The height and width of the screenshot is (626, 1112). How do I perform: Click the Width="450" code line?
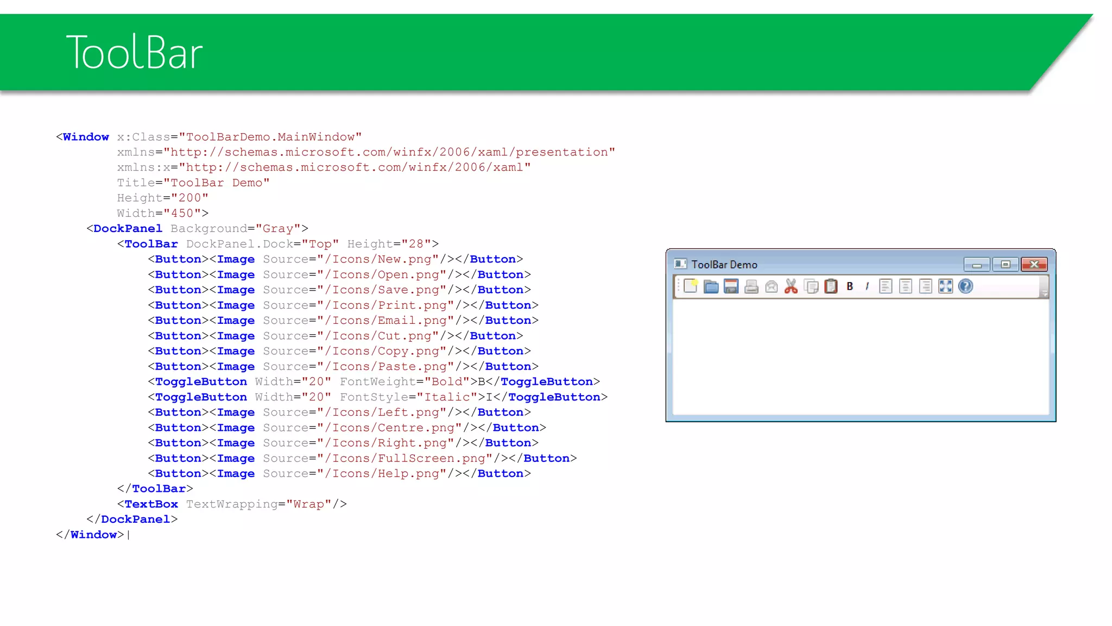(x=163, y=213)
